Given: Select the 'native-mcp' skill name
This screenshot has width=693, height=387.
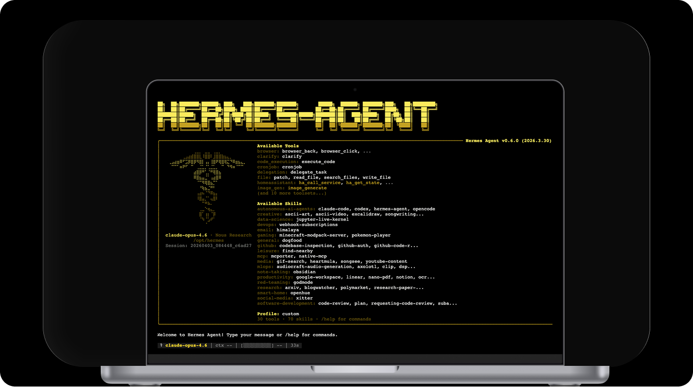Looking at the screenshot, I should pyautogui.click(x=313, y=256).
